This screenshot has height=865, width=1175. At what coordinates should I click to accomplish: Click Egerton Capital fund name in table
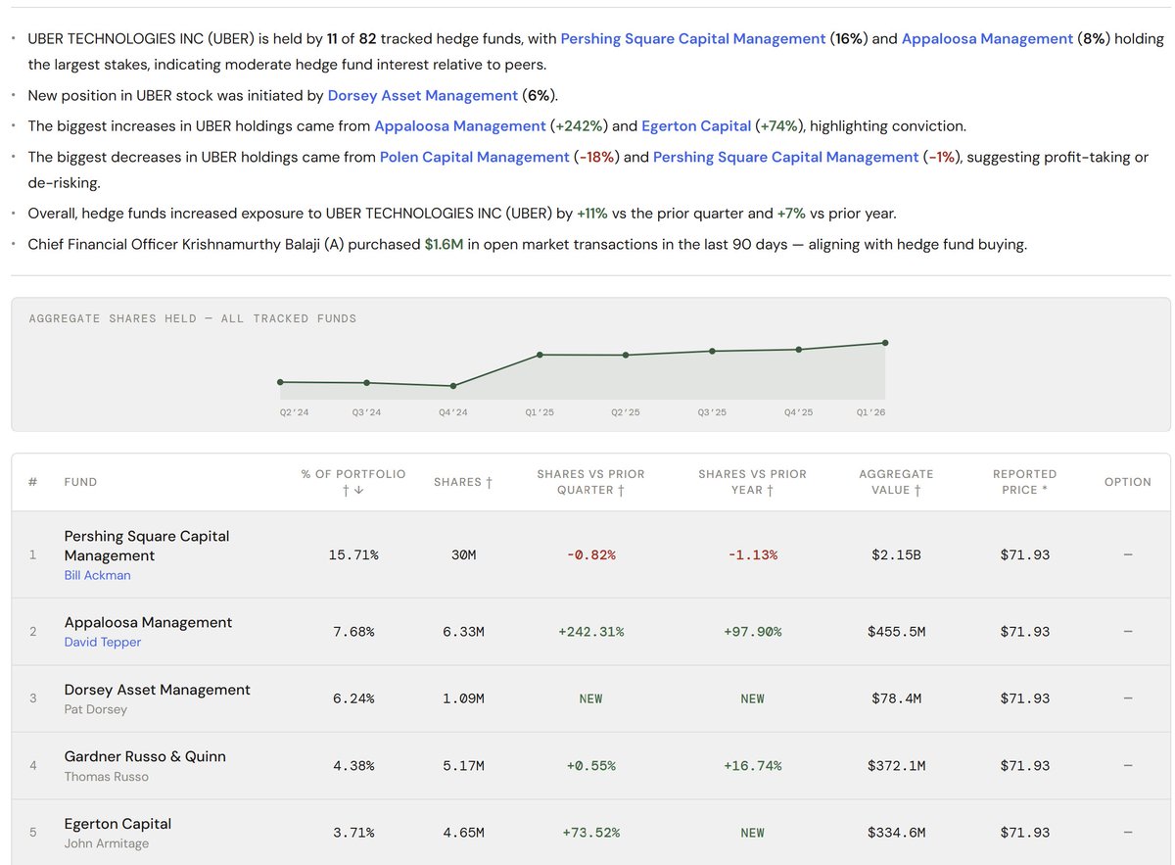[x=117, y=824]
